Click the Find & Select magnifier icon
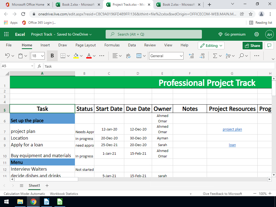Image resolution: width=276 pixels, height=207 pixels. [241, 56]
